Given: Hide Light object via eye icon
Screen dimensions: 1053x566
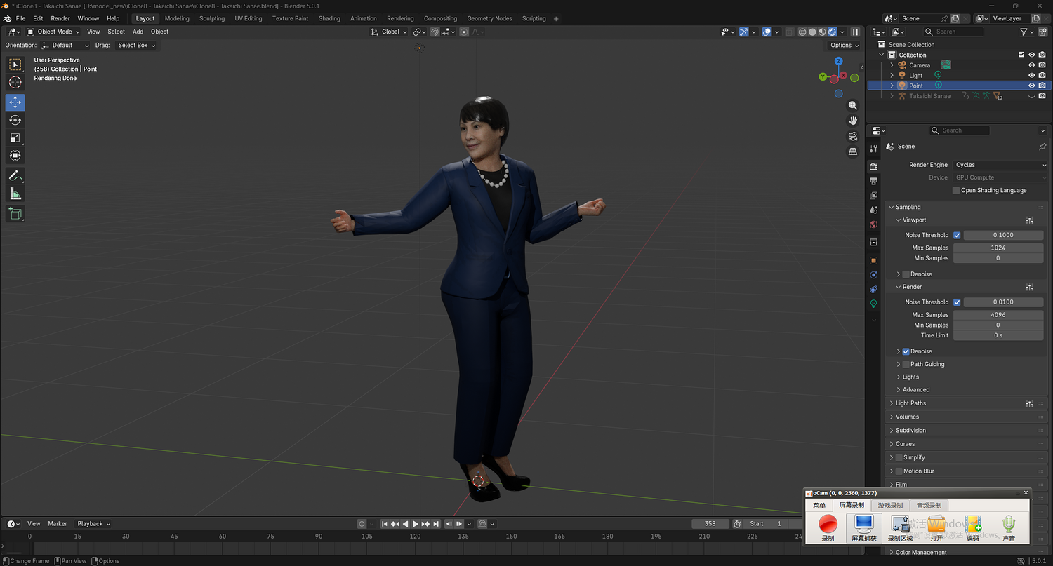Looking at the screenshot, I should tap(1032, 75).
